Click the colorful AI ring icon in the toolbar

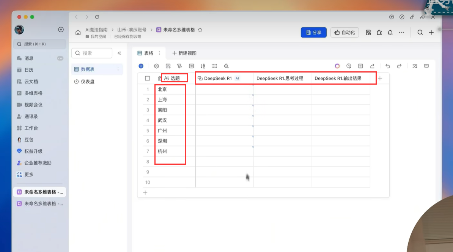click(x=337, y=66)
